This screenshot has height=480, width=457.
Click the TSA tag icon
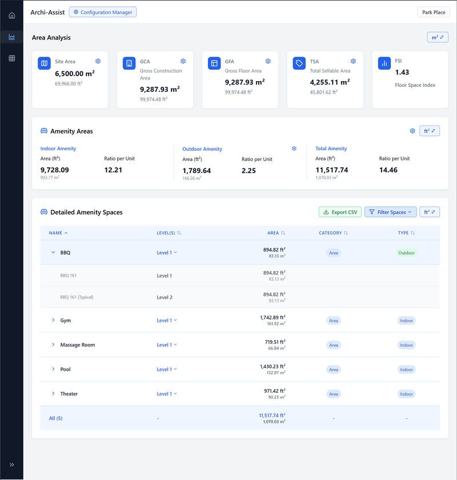pos(299,63)
